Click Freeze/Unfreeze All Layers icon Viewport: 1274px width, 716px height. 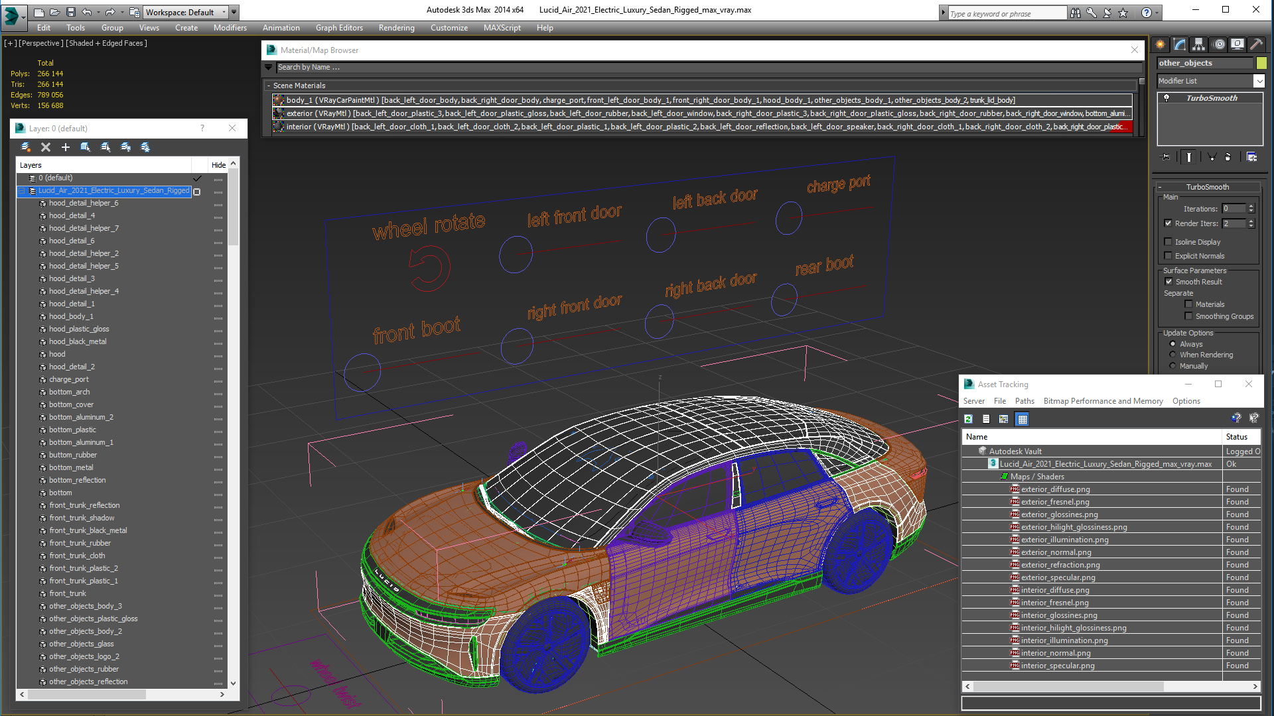[145, 147]
